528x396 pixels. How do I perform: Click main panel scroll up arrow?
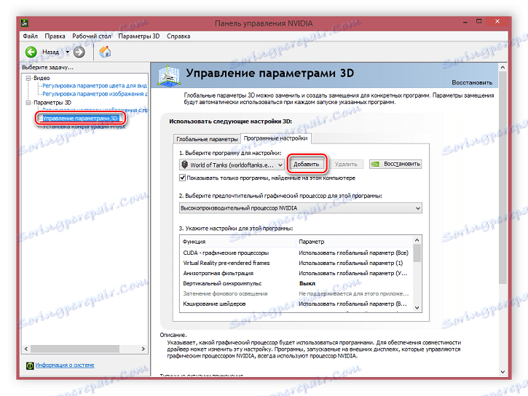click(x=503, y=67)
